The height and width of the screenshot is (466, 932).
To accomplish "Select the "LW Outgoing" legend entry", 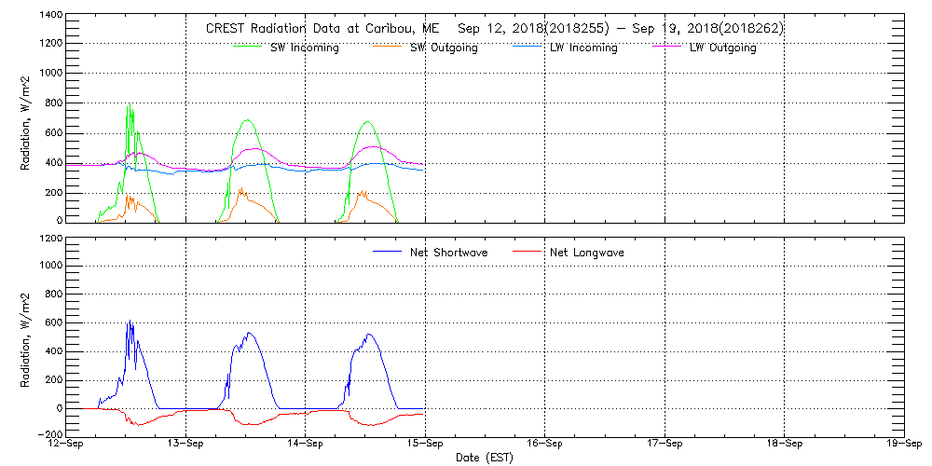I will 722,48.
